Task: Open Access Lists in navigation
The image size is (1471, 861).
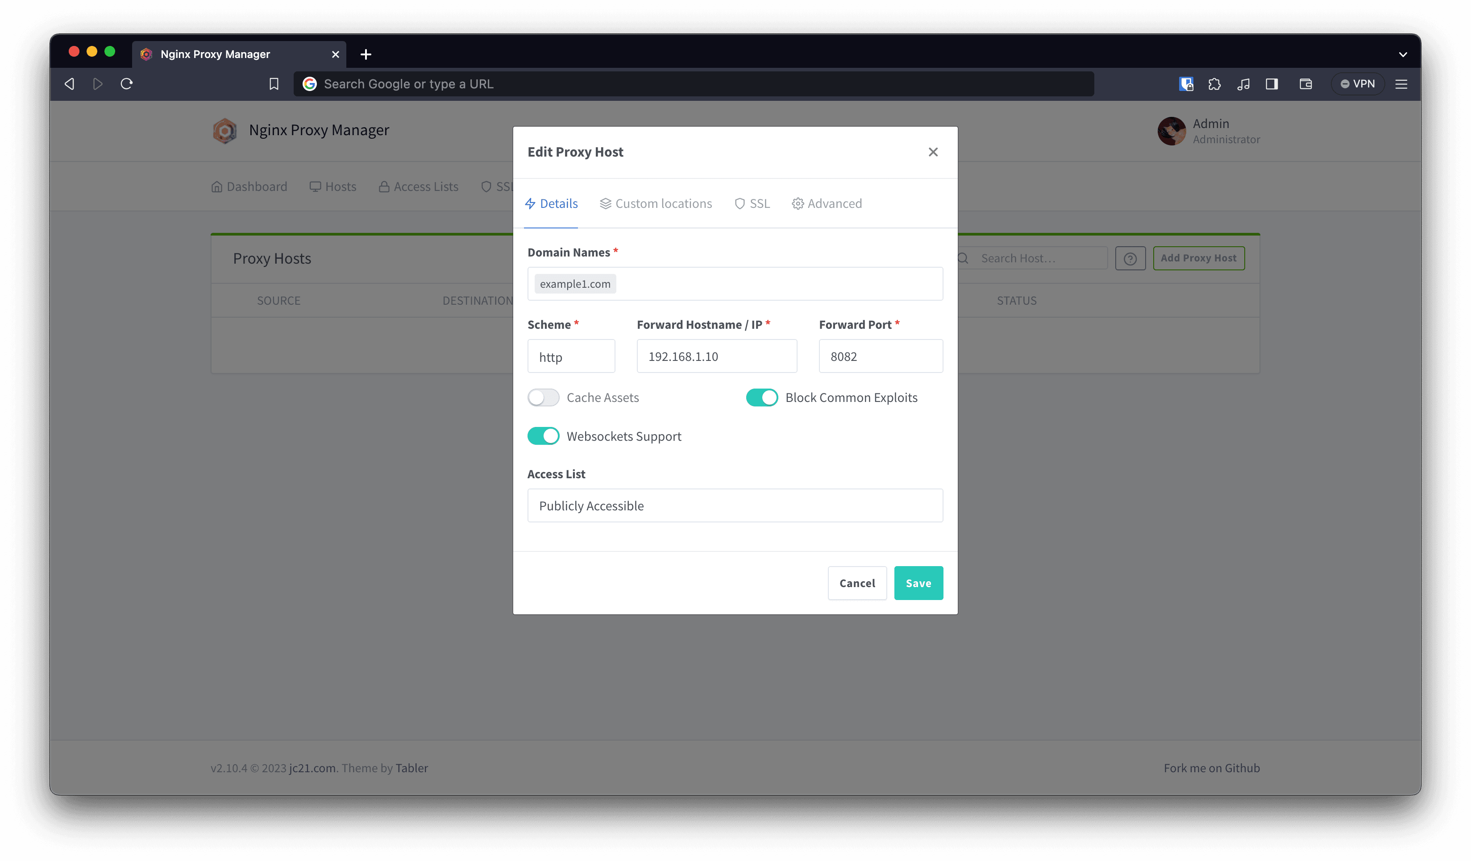Action: click(x=419, y=186)
